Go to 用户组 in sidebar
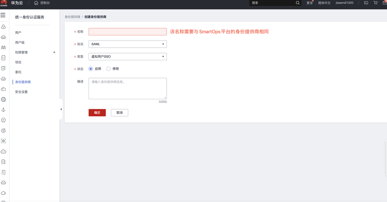This screenshot has width=387, height=202. point(20,43)
